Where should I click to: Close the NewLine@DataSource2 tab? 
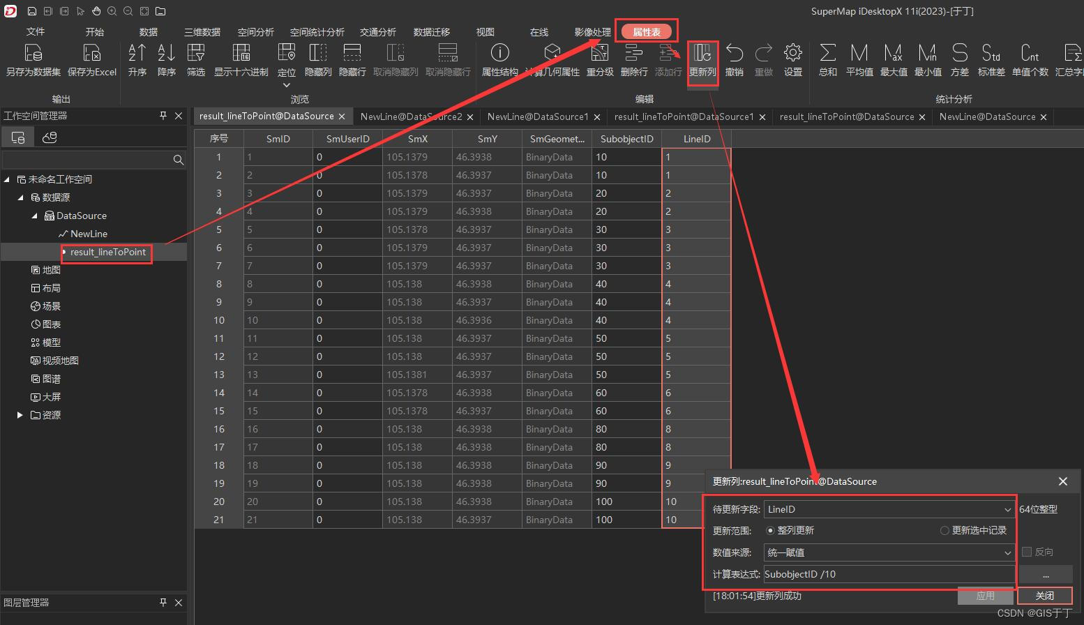click(470, 117)
